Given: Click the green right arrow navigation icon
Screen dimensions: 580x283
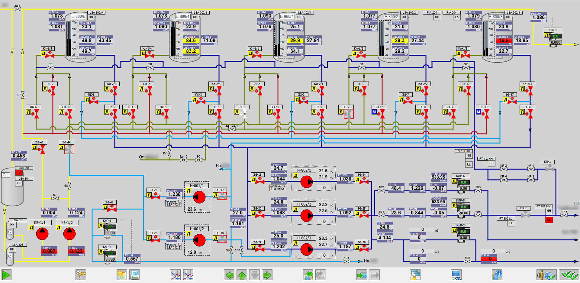Looking at the screenshot, I should 267,275.
